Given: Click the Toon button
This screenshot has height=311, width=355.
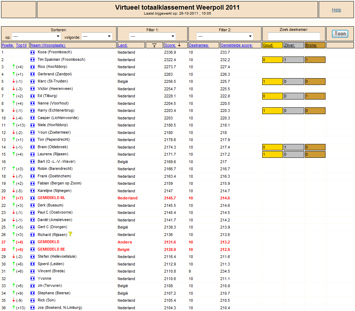Looking at the screenshot, I should pyautogui.click(x=340, y=34).
